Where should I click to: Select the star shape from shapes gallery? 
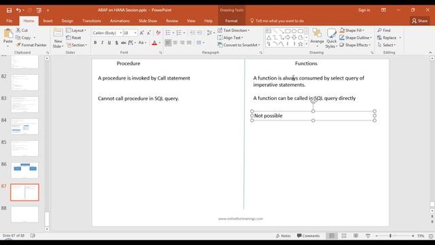300,44
